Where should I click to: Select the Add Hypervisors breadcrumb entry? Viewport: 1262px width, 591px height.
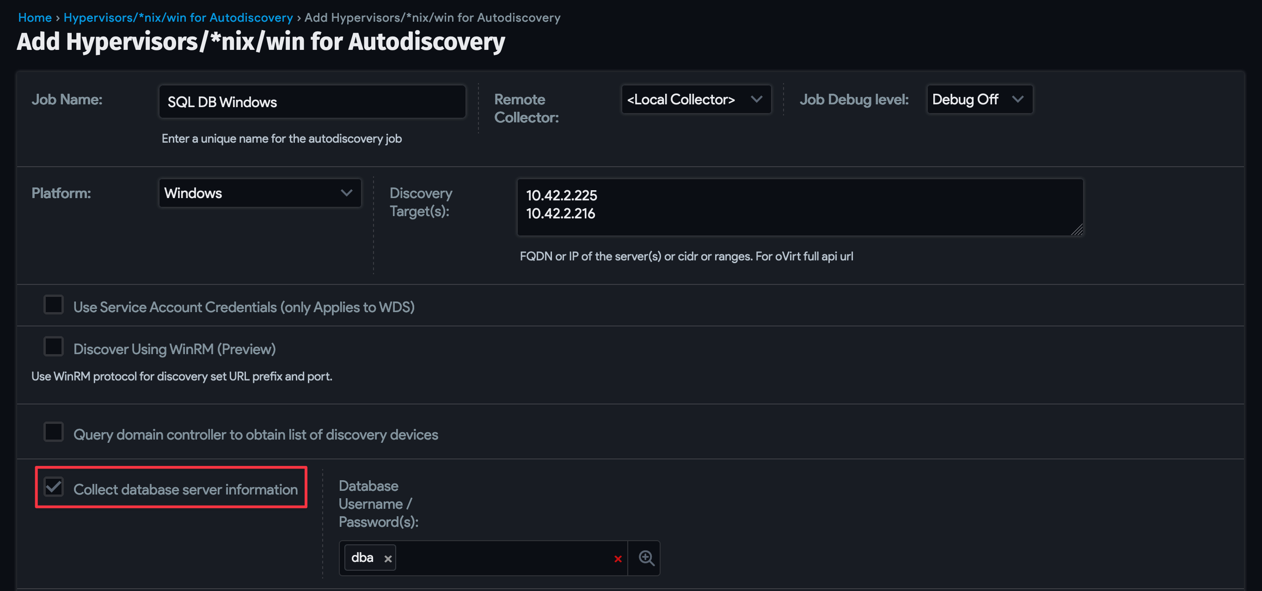[x=432, y=17]
